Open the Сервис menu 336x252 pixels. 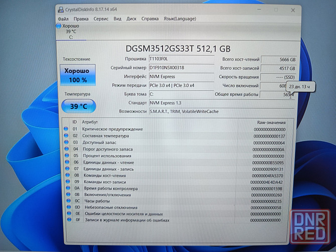(x=101, y=19)
